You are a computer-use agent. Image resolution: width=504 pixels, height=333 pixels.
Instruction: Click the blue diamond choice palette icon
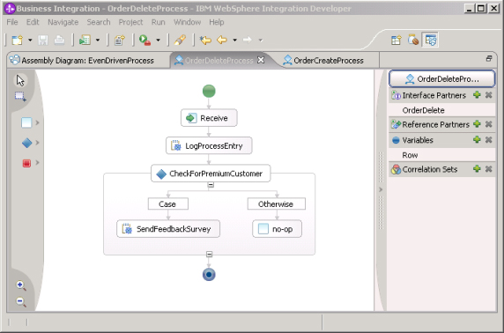point(26,143)
